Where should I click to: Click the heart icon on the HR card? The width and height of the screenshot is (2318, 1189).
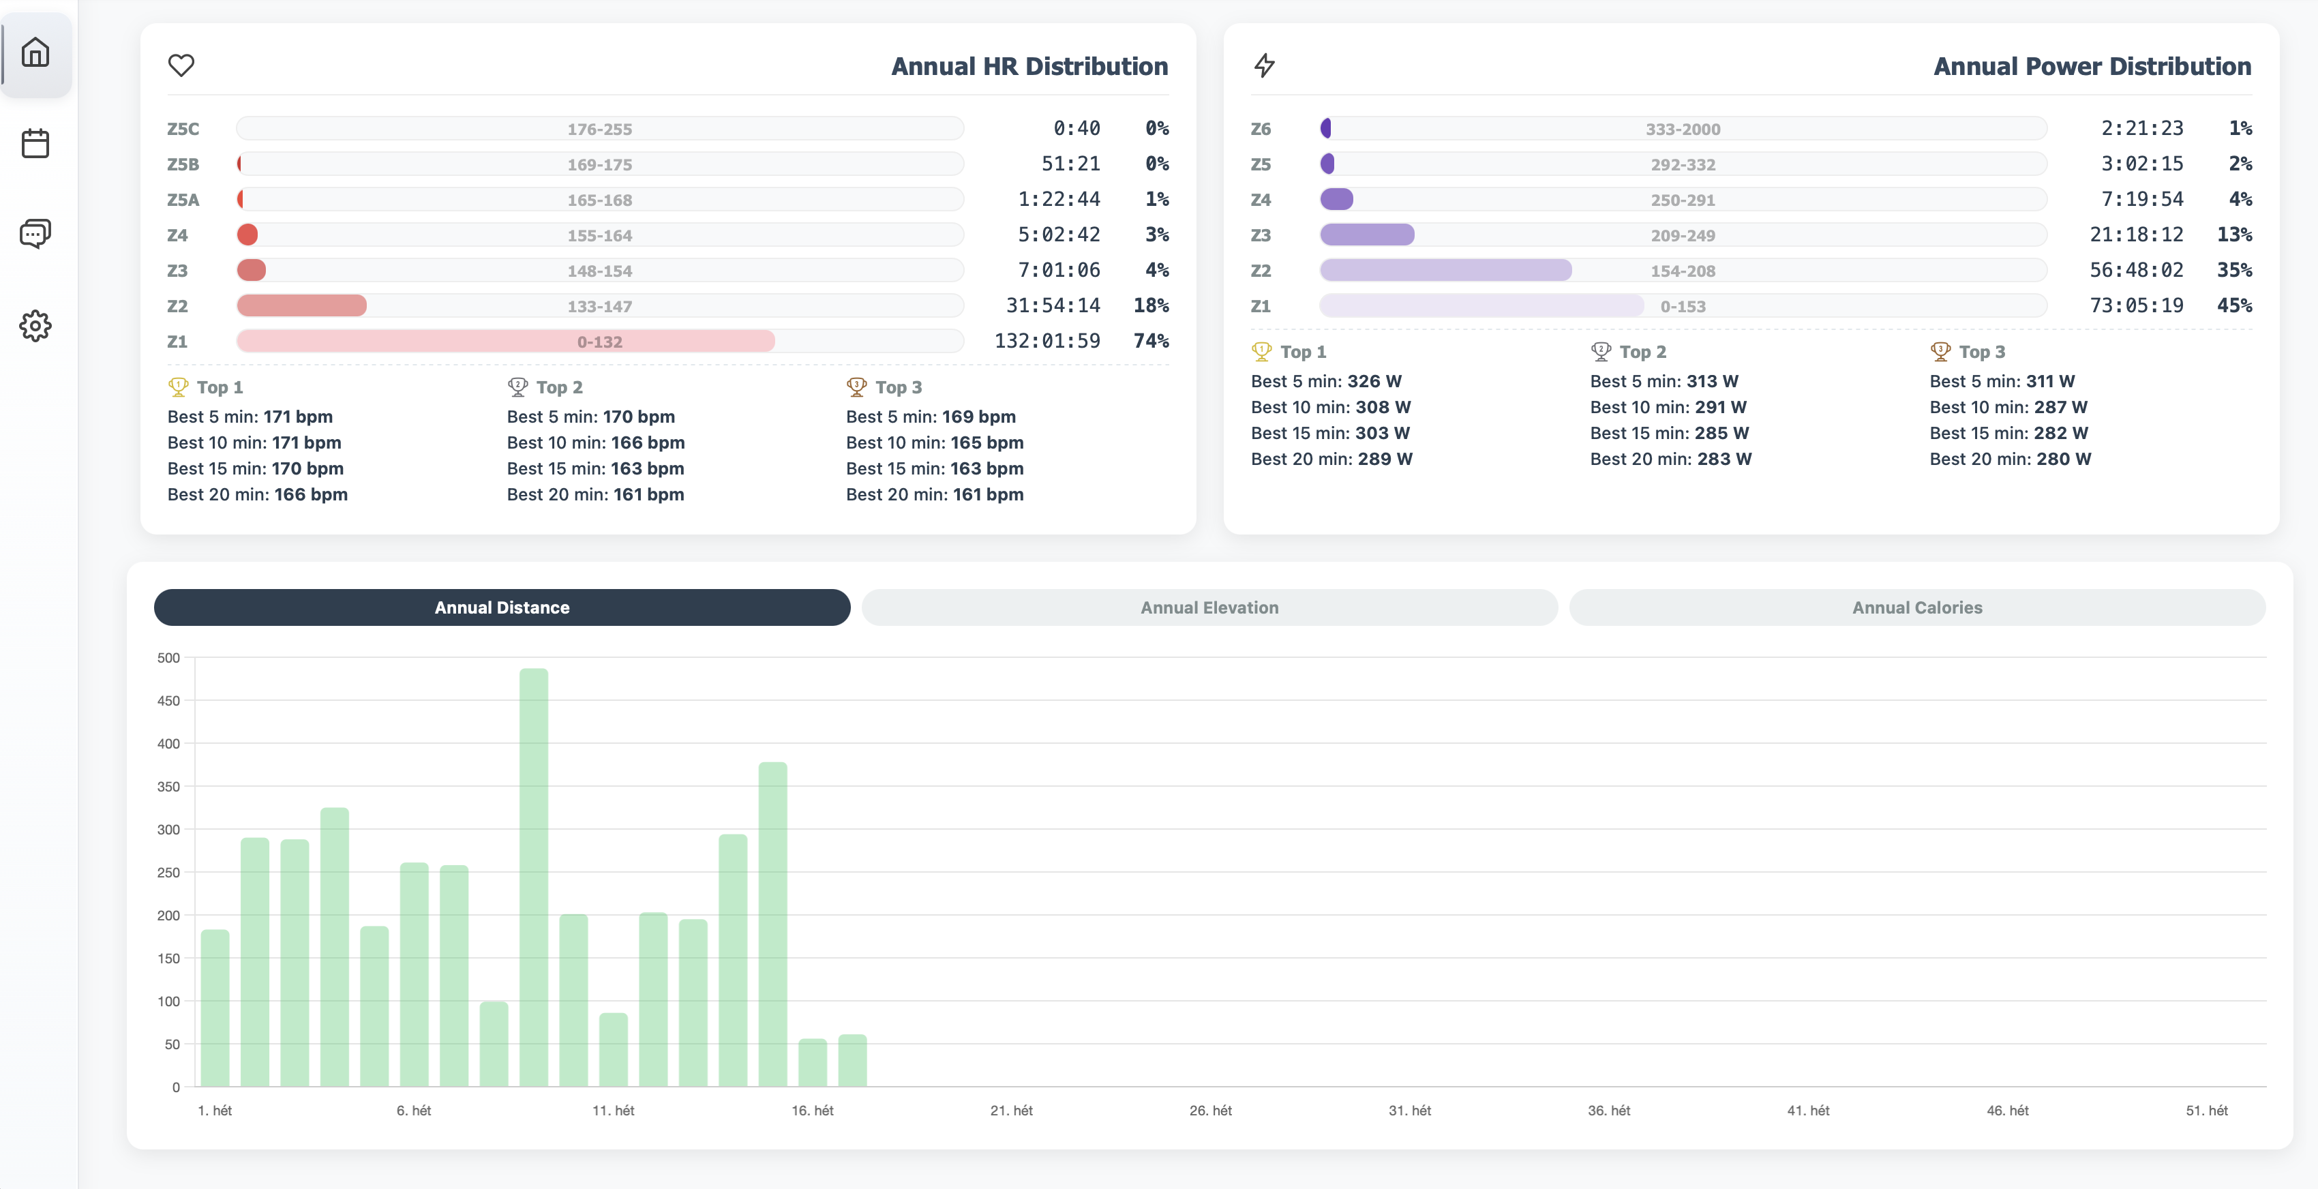tap(181, 65)
